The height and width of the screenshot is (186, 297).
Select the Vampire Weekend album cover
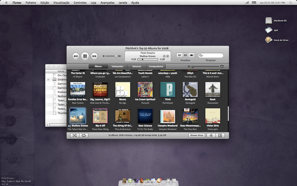tap(168, 117)
